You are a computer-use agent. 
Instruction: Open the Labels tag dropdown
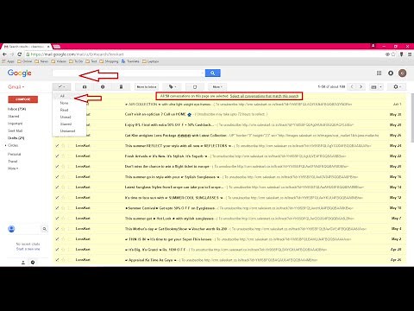click(x=172, y=86)
